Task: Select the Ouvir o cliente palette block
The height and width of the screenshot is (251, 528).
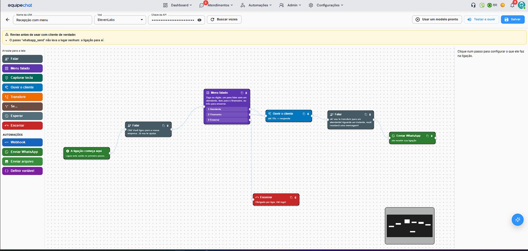Action: (x=22, y=87)
